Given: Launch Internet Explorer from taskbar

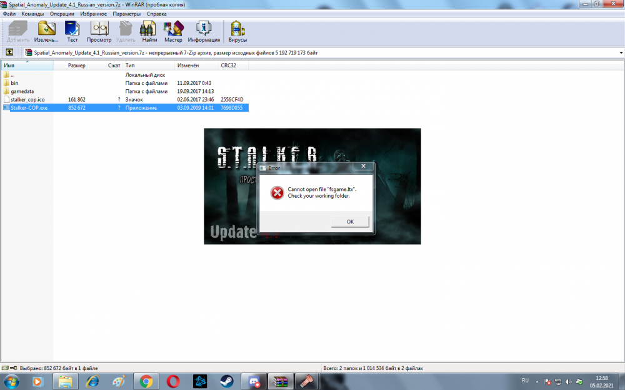Looking at the screenshot, I should (x=92, y=382).
